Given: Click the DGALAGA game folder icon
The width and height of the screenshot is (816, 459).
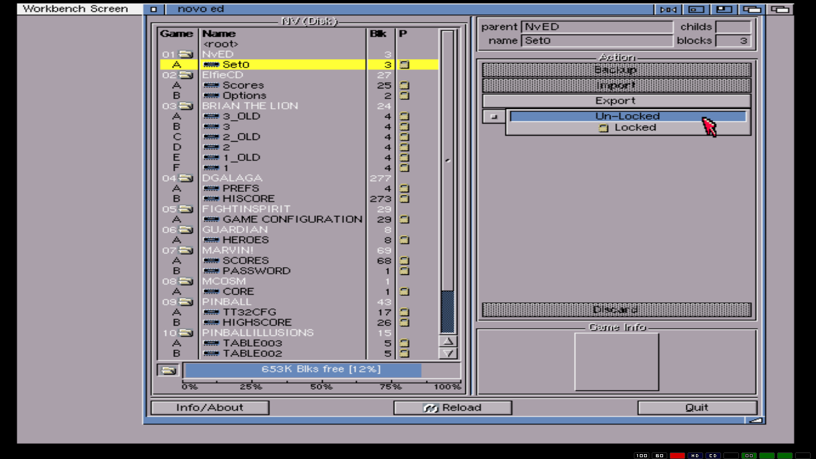Looking at the screenshot, I should pyautogui.click(x=186, y=178).
